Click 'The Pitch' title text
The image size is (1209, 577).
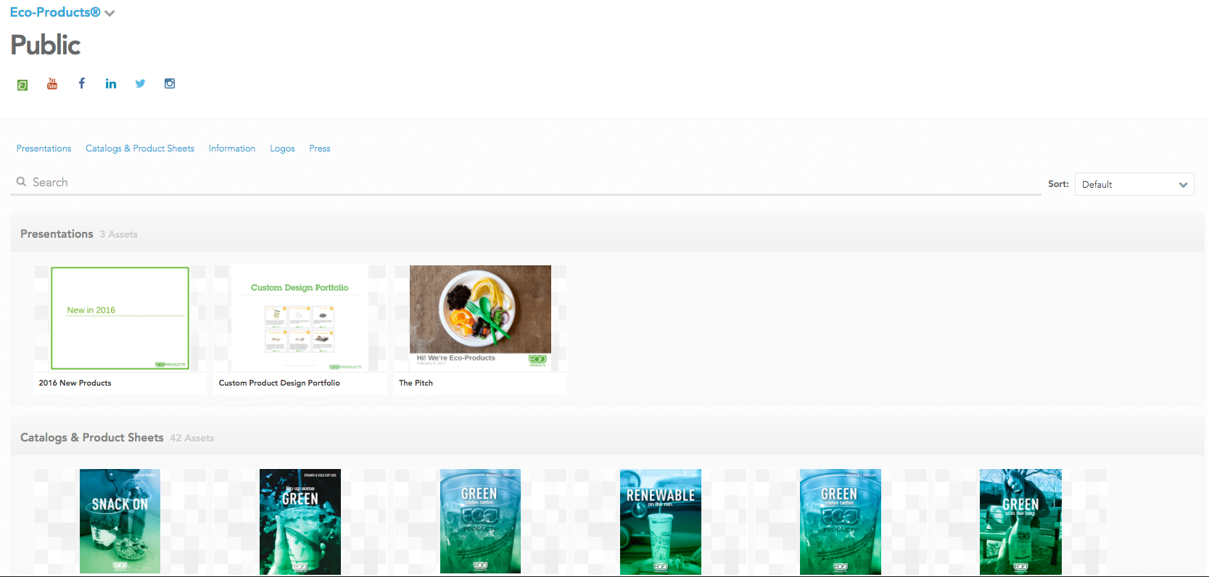coord(416,383)
